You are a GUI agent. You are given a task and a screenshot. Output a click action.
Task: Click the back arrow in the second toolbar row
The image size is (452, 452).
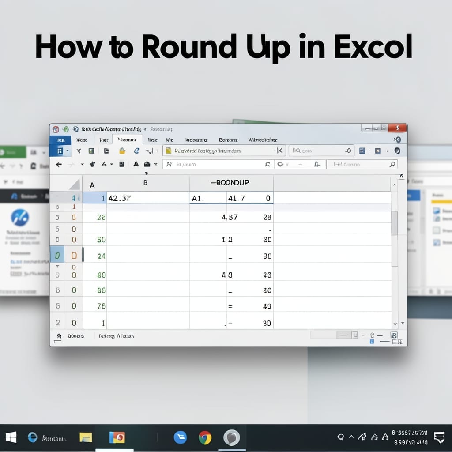[x=59, y=164]
